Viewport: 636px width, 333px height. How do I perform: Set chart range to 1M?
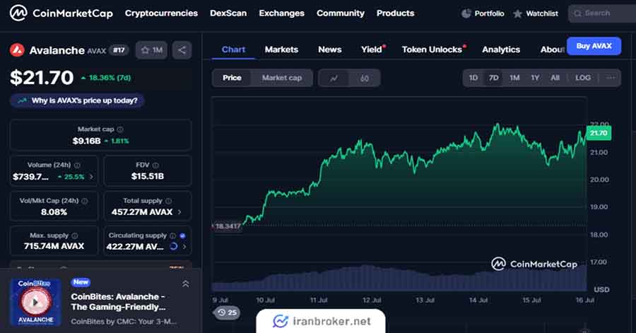click(x=514, y=78)
